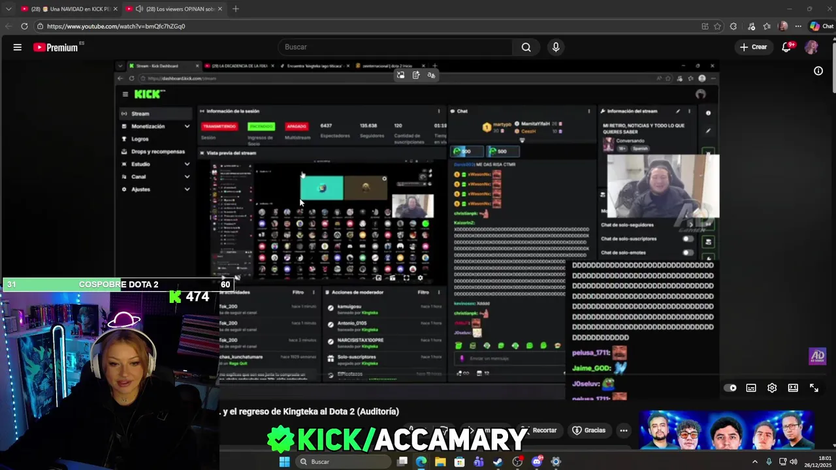Open the YouTube guide hamburger menu
Image resolution: width=836 pixels, height=470 pixels.
(x=18, y=47)
